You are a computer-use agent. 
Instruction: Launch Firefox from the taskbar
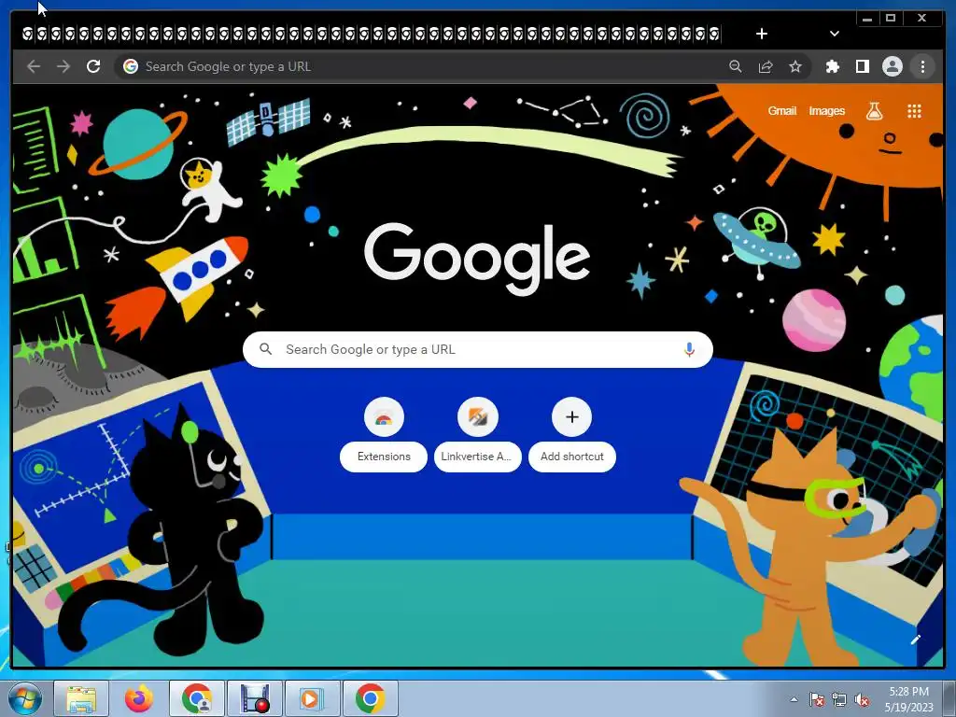click(139, 698)
